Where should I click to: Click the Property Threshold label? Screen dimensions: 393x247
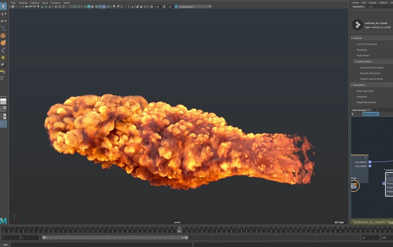[370, 74]
